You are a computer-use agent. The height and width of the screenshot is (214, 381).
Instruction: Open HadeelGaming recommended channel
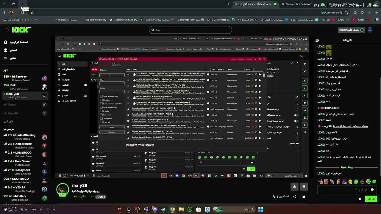click(25, 137)
